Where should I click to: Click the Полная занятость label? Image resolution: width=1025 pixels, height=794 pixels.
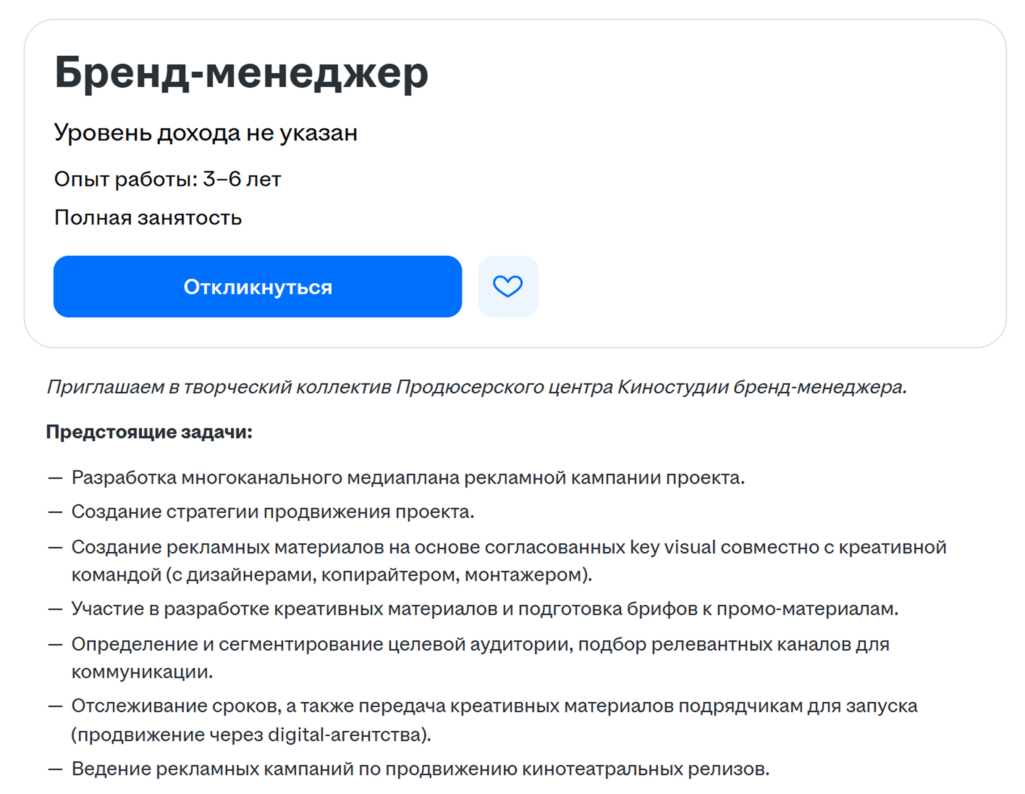(148, 218)
